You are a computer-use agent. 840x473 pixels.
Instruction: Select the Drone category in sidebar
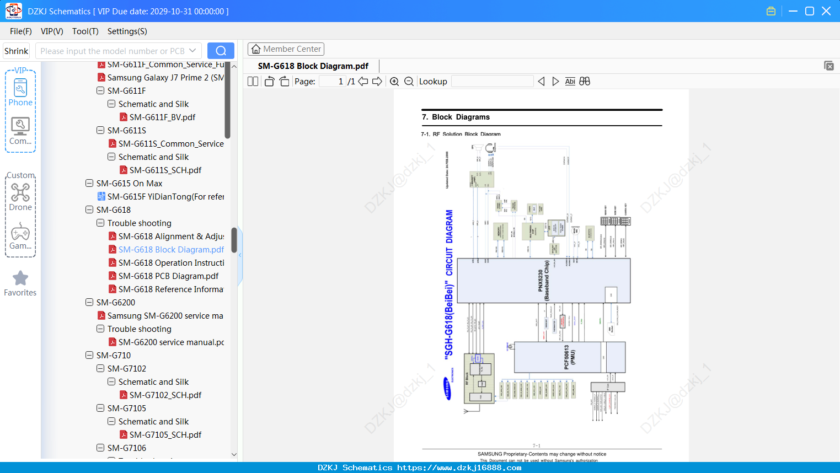pyautogui.click(x=20, y=197)
